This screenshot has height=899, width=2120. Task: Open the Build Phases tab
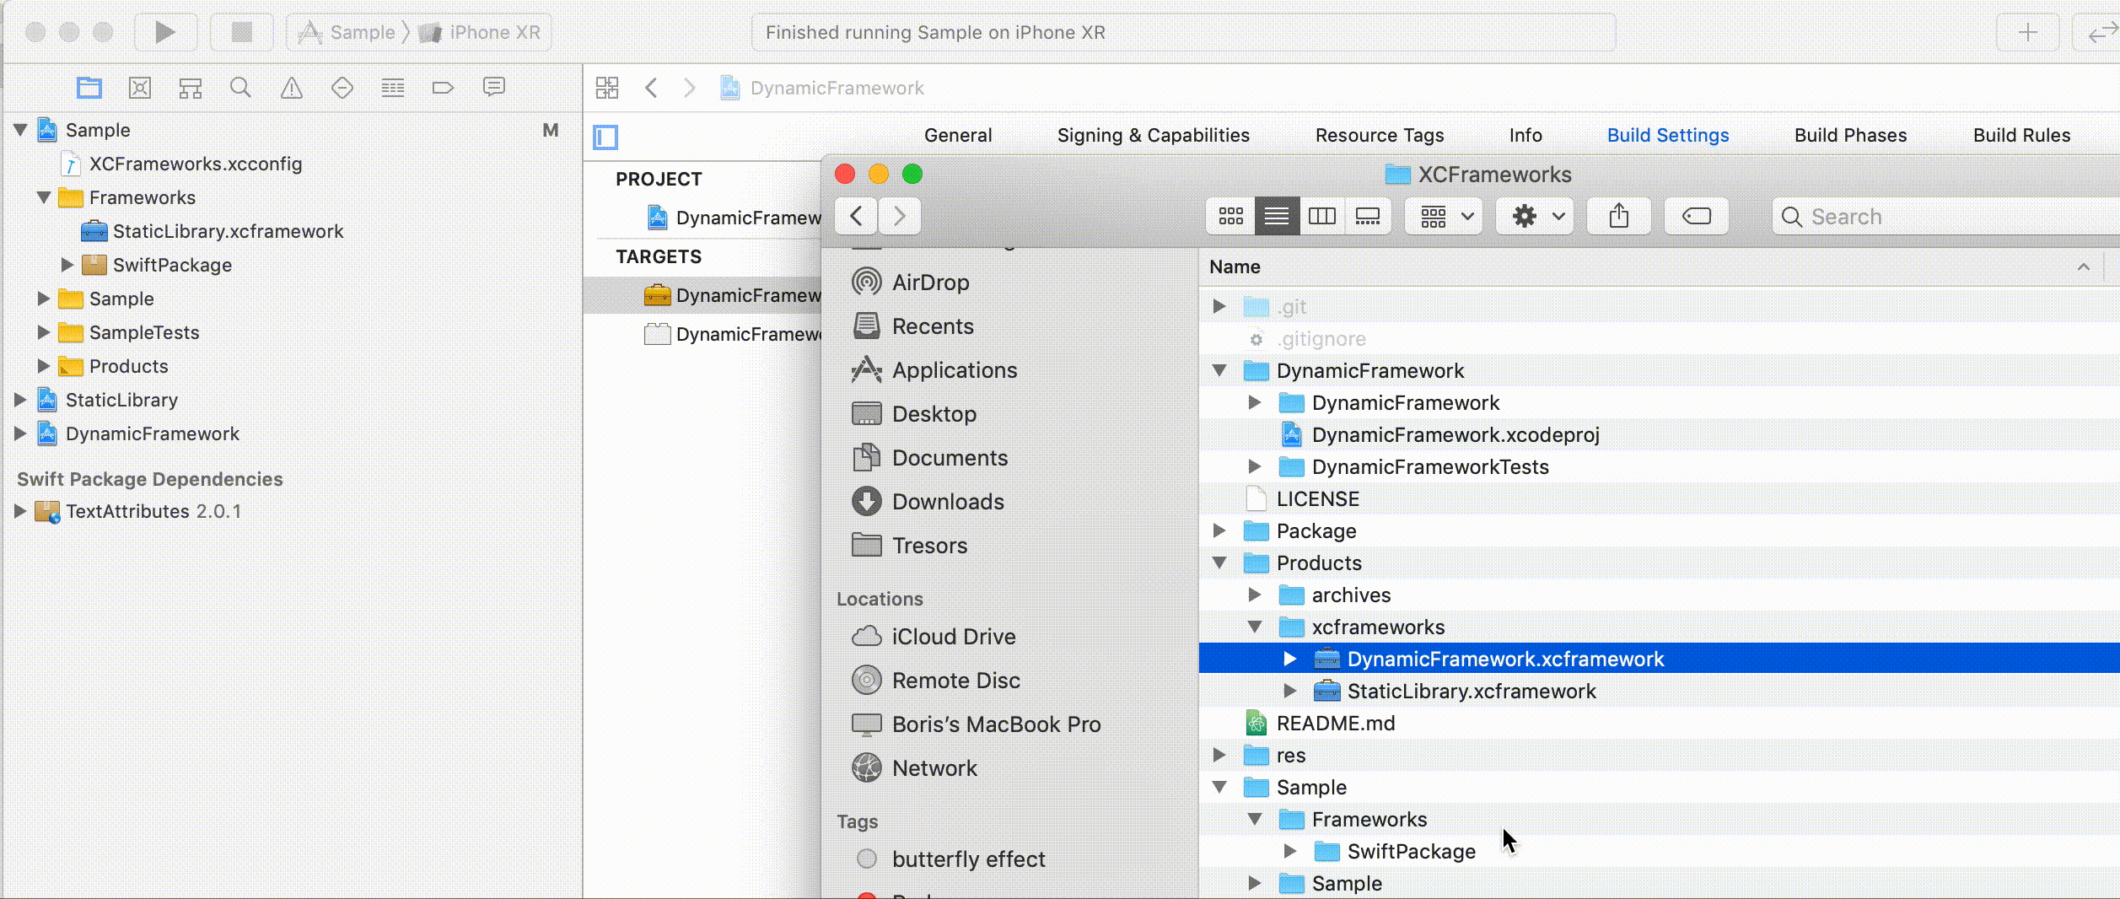pyautogui.click(x=1850, y=135)
